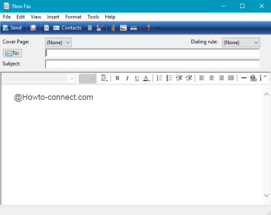Open the paragraph style icon dropdown
Image resolution: width=271 pixels, height=215 pixels.
pos(104,78)
